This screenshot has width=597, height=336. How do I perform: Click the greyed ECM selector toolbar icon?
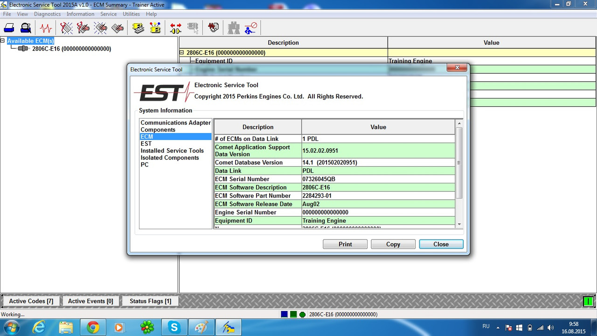[193, 28]
